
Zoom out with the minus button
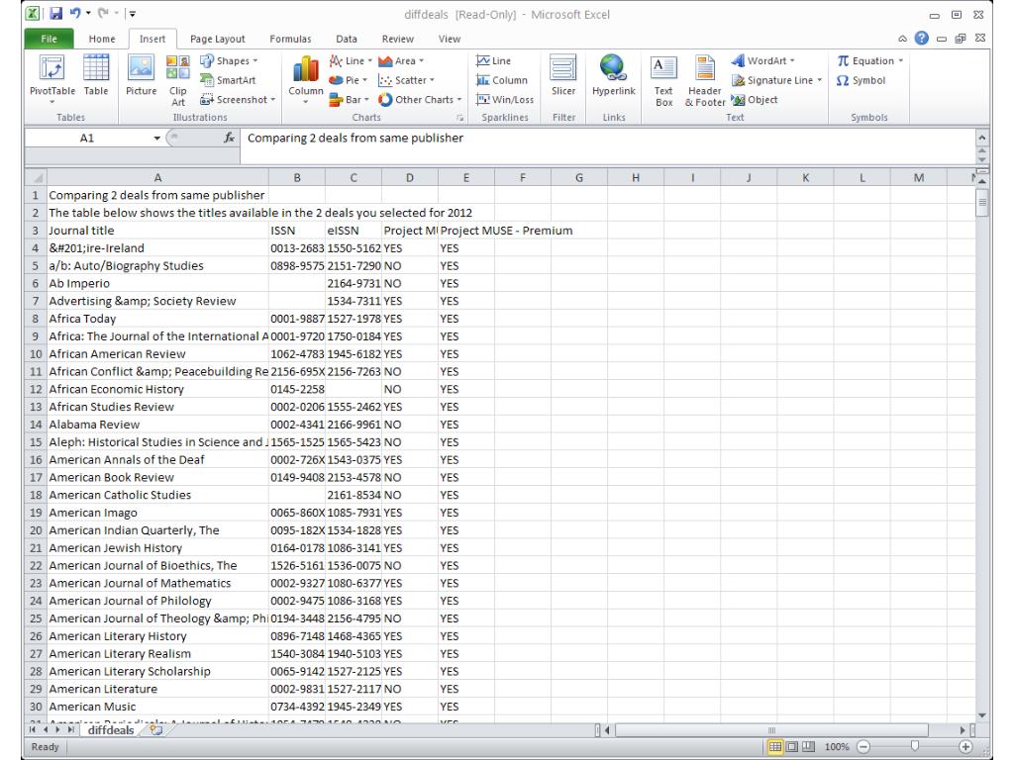863,746
